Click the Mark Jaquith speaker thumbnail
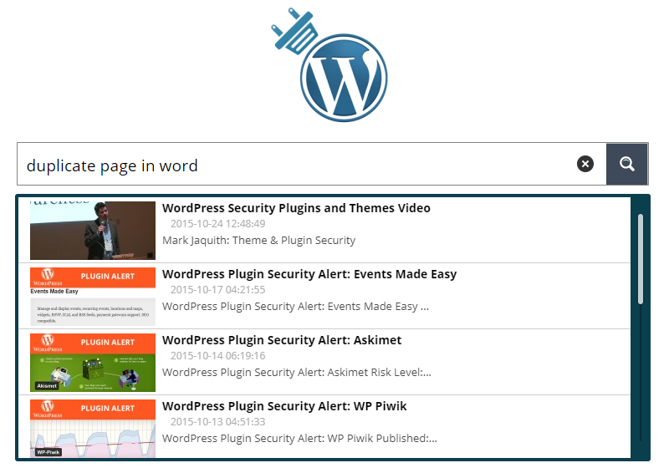The width and height of the screenshot is (669, 468). coord(93,231)
